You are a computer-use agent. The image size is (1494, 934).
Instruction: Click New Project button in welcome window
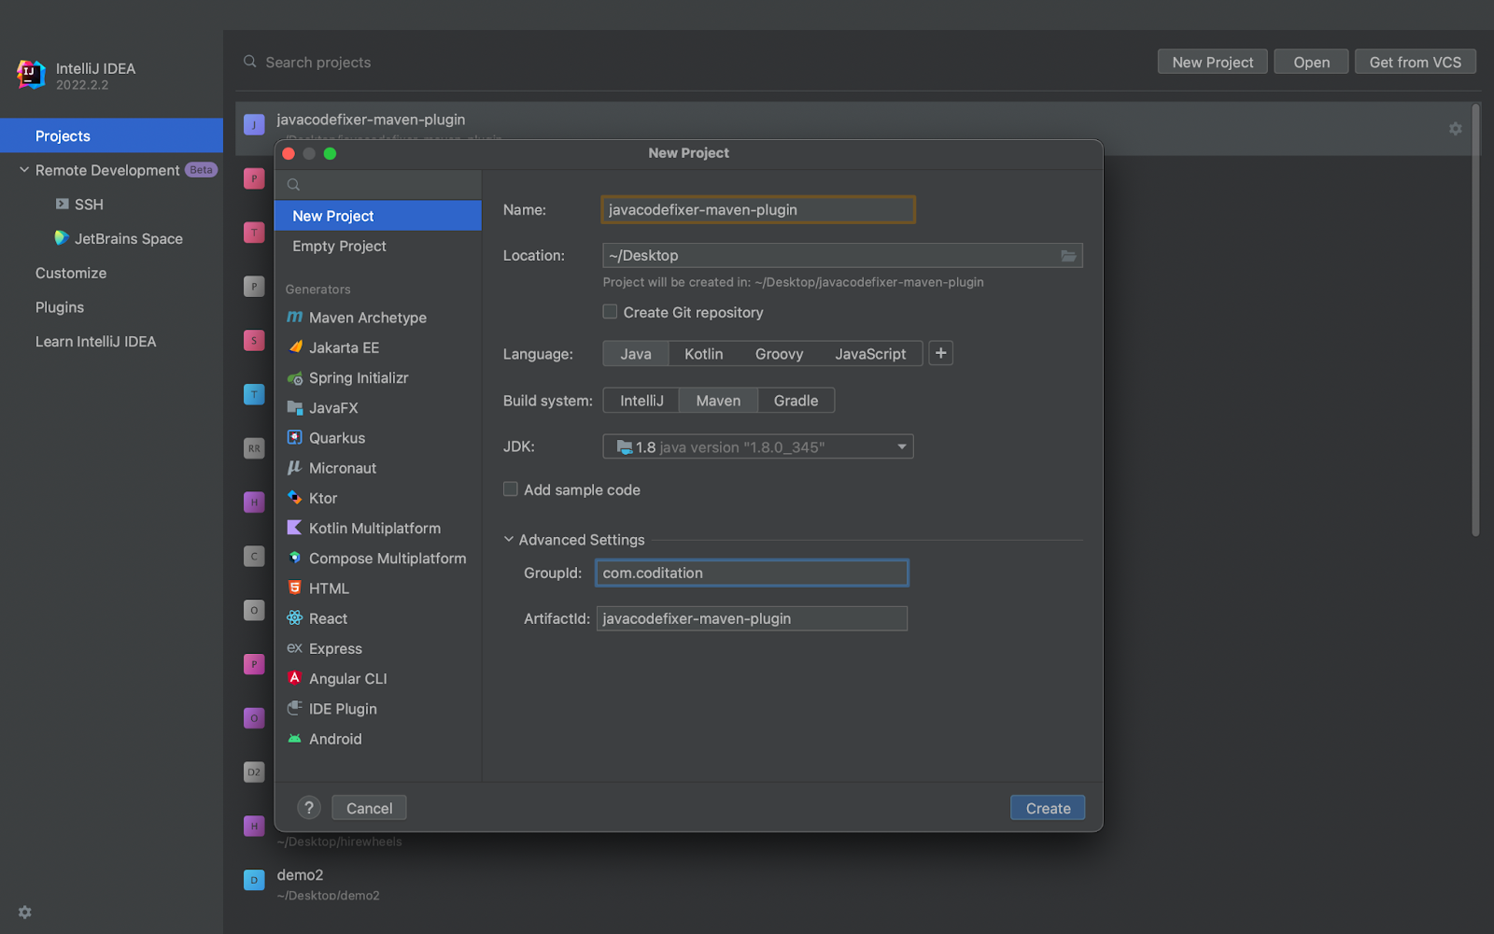(x=1213, y=62)
